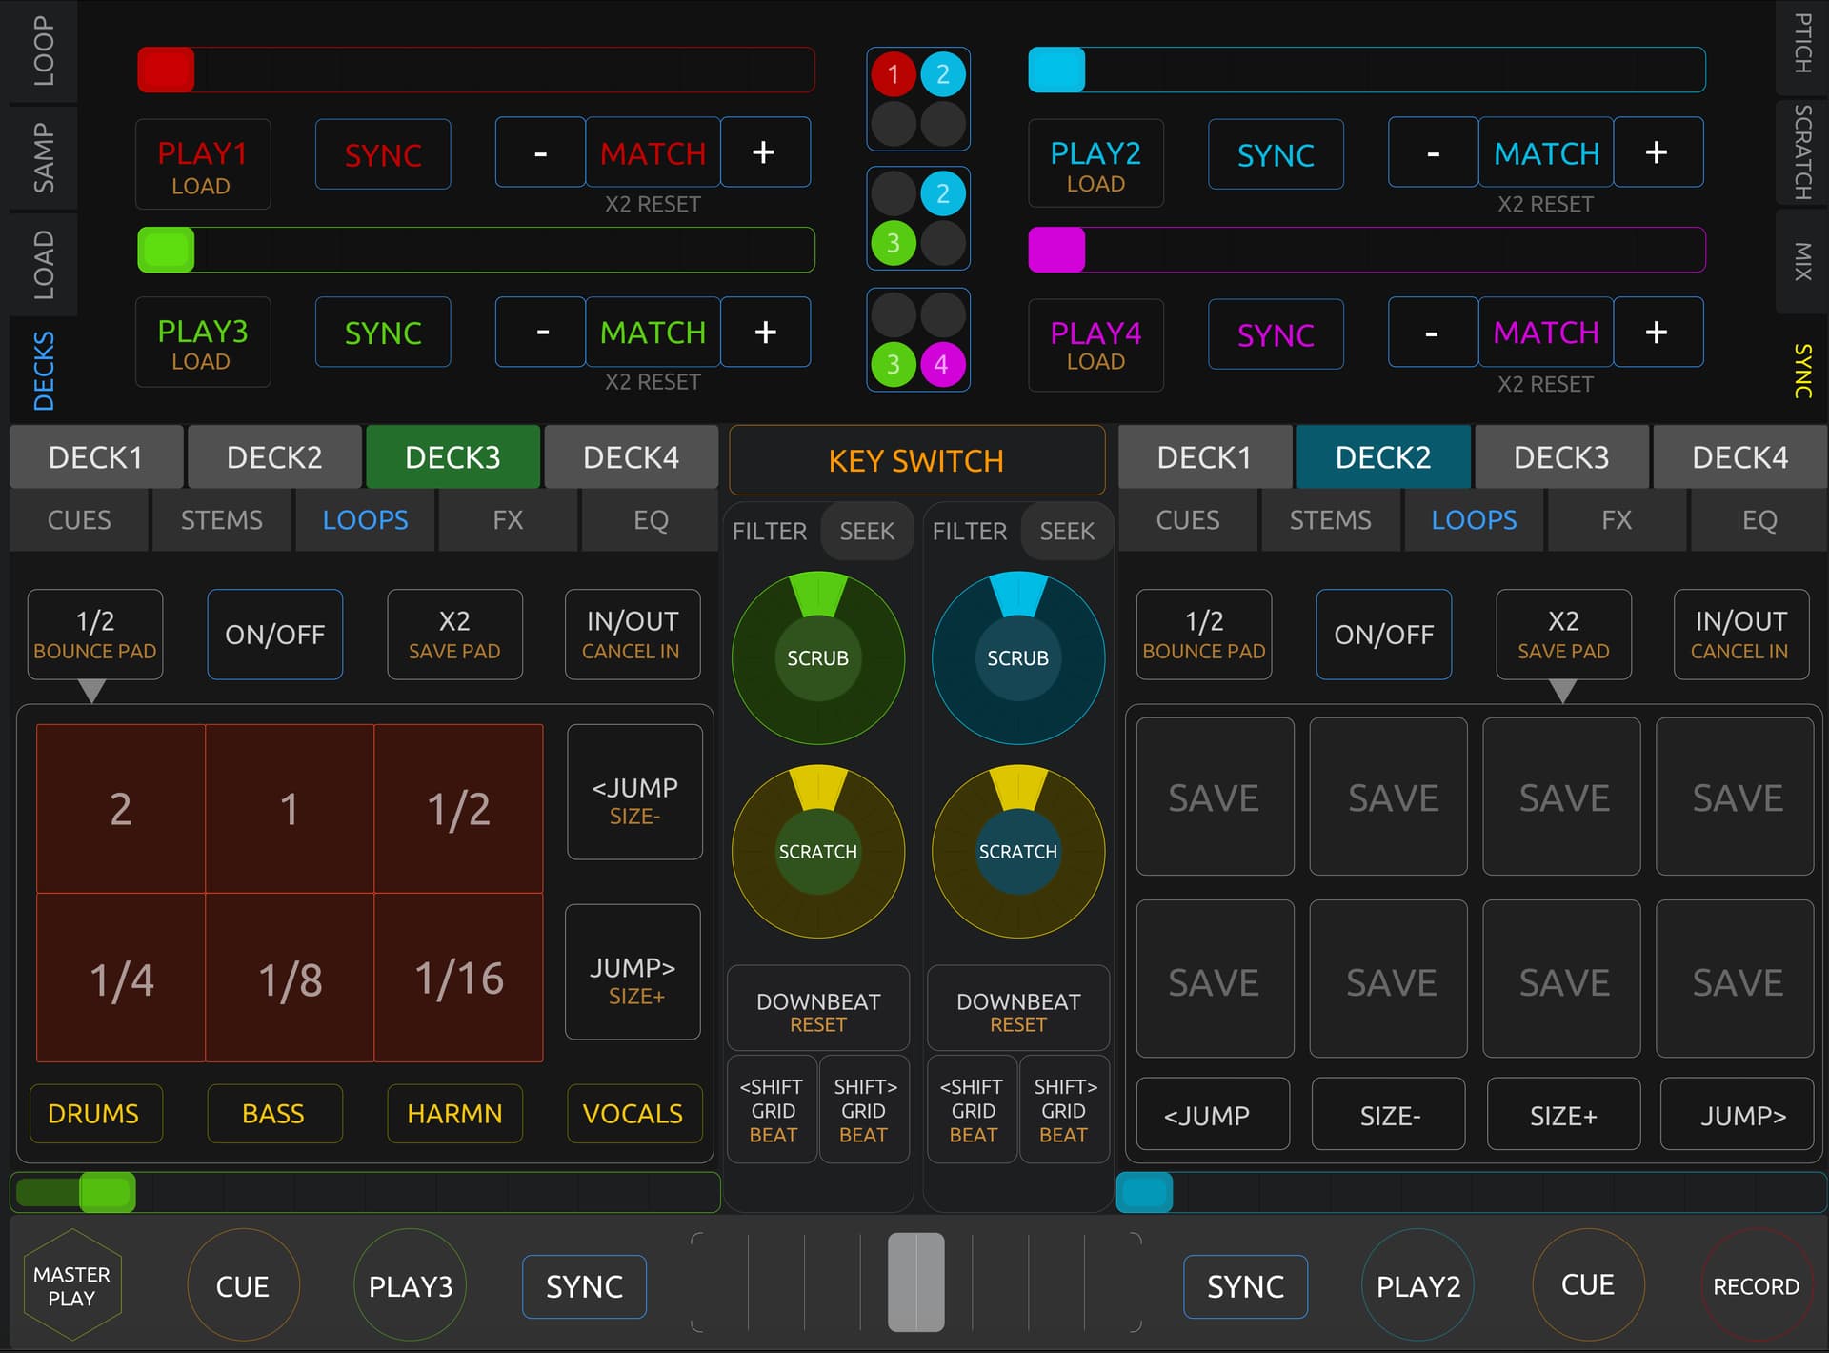Select the DECK4 tab on right panel
Screen dimensions: 1829x1353
[x=1739, y=457]
